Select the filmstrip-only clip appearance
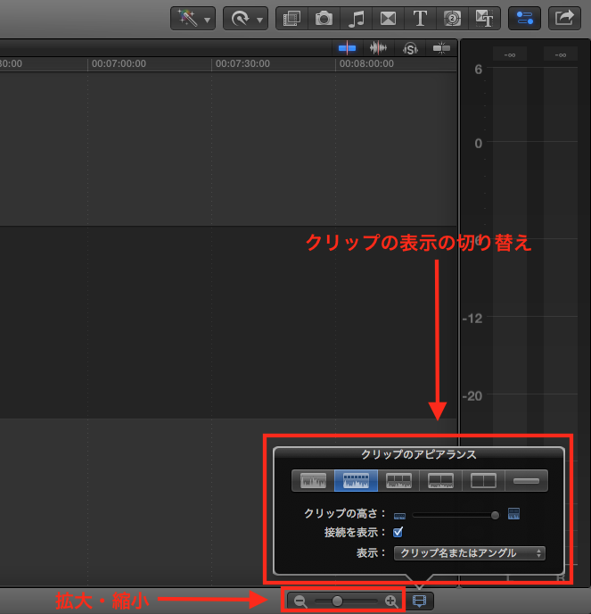Image resolution: width=591 pixels, height=614 pixels. [x=483, y=480]
